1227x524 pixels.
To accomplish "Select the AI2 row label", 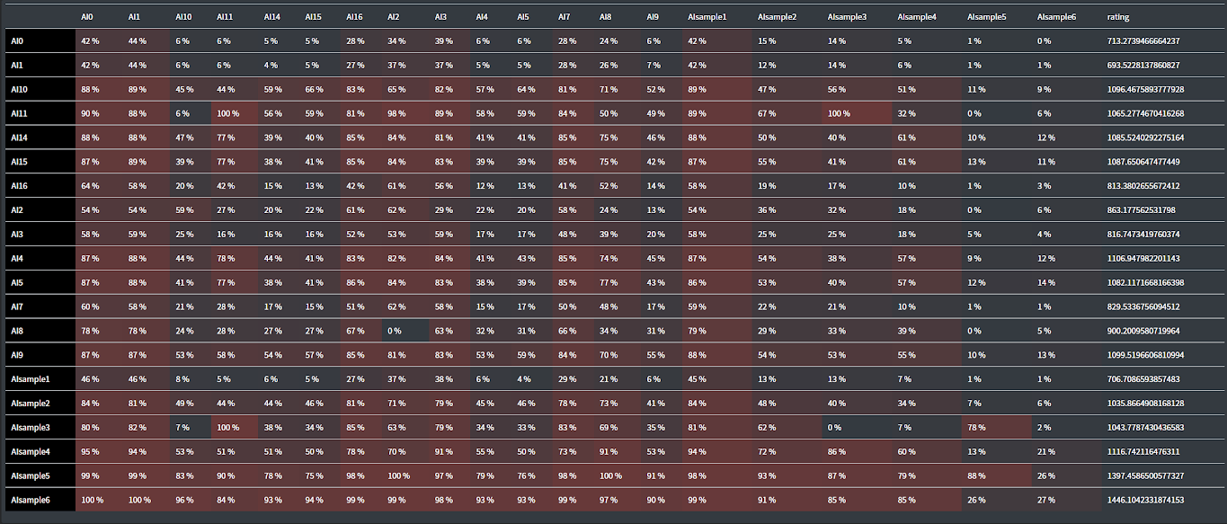I will point(17,209).
